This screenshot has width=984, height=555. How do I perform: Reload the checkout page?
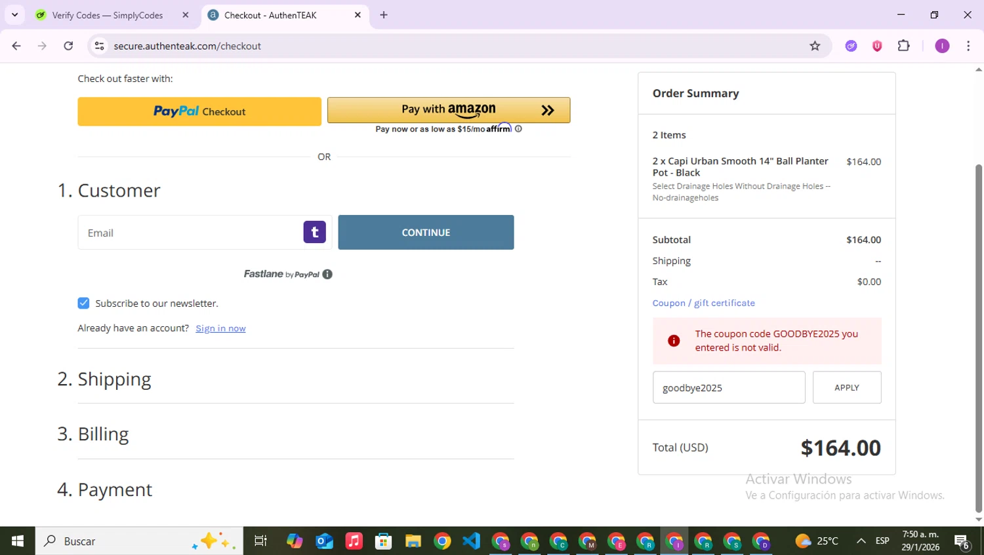[x=68, y=46]
